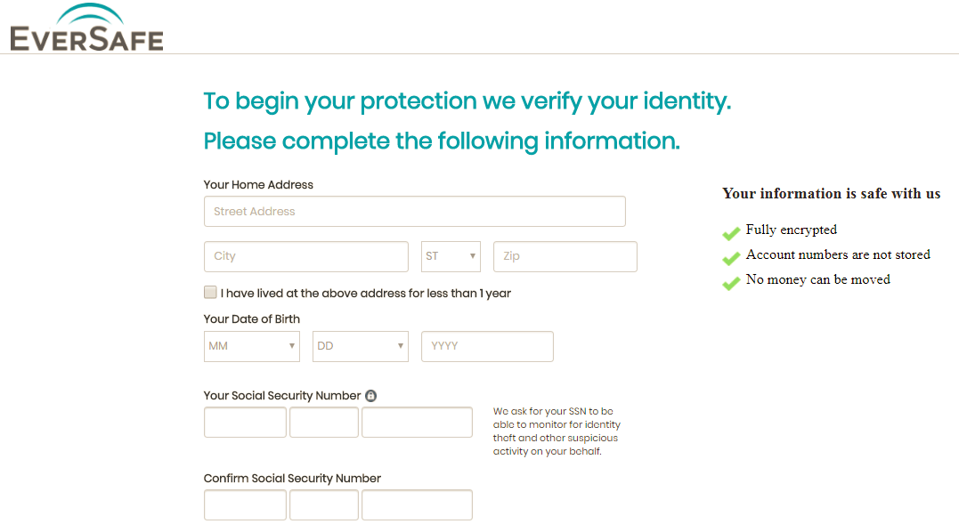Click checkmark beside No money can be moved

click(x=731, y=283)
